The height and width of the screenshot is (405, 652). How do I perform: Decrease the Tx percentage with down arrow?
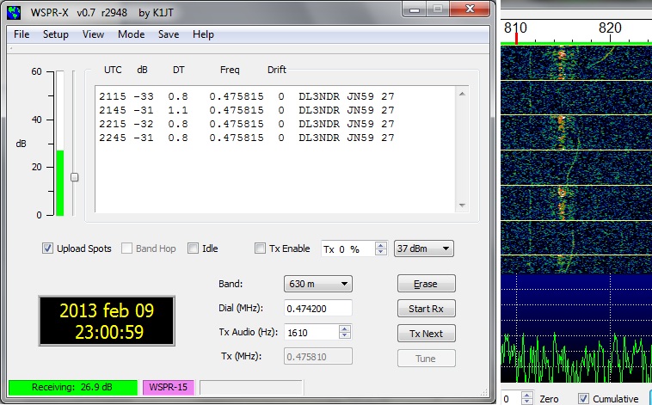pyautogui.click(x=380, y=252)
